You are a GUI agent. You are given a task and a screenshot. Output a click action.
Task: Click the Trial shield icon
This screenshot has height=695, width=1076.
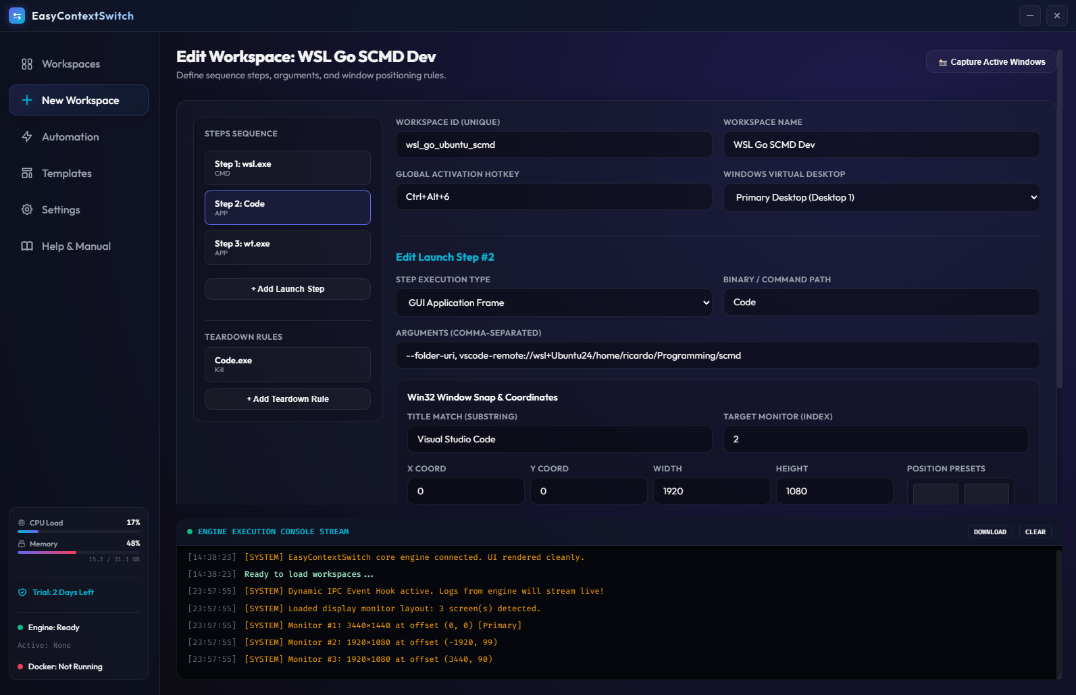coord(22,592)
